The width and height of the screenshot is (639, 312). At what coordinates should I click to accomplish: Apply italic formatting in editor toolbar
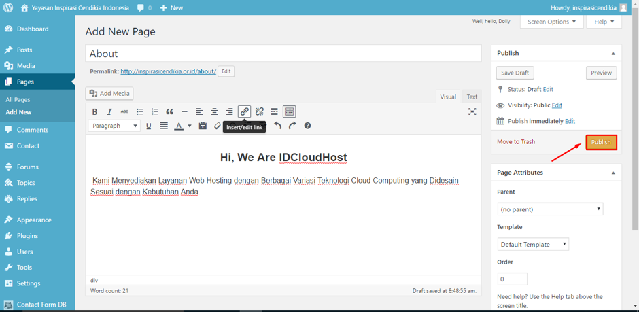[x=109, y=112]
